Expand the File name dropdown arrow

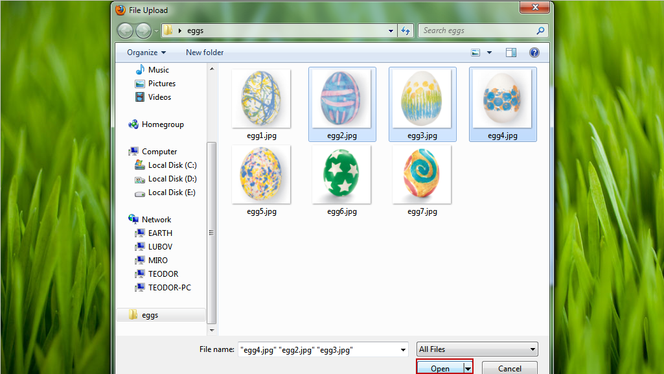pyautogui.click(x=403, y=349)
